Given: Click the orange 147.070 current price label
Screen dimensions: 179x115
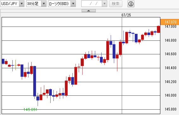Looking at the screenshot, I should (170, 22).
